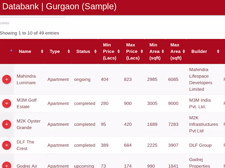Image resolution: width=225 pixels, height=168 pixels.
Task: Click the Databank | Gurgaon (Sample) title
Action: click(x=59, y=6)
